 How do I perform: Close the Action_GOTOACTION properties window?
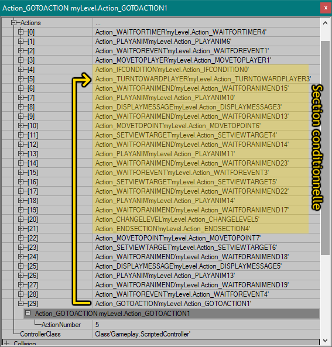[x=326, y=8]
